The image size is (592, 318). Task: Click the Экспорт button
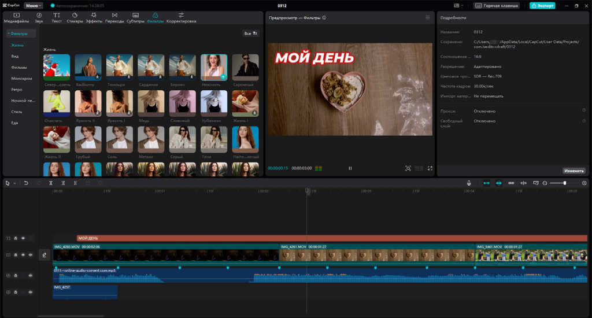(x=542, y=5)
